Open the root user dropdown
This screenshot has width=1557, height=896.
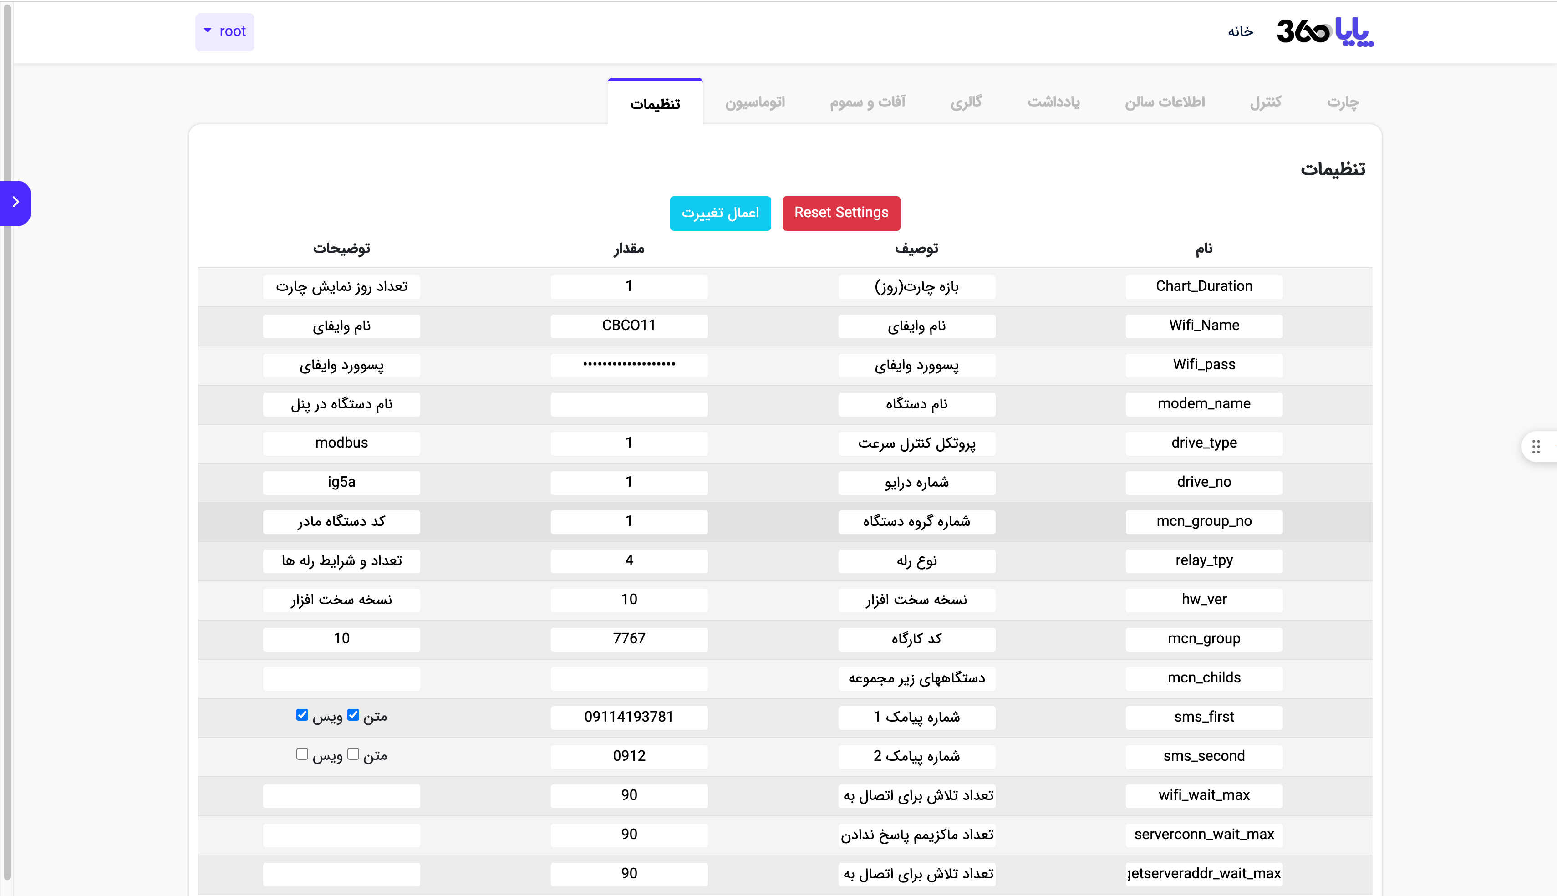pyautogui.click(x=224, y=32)
